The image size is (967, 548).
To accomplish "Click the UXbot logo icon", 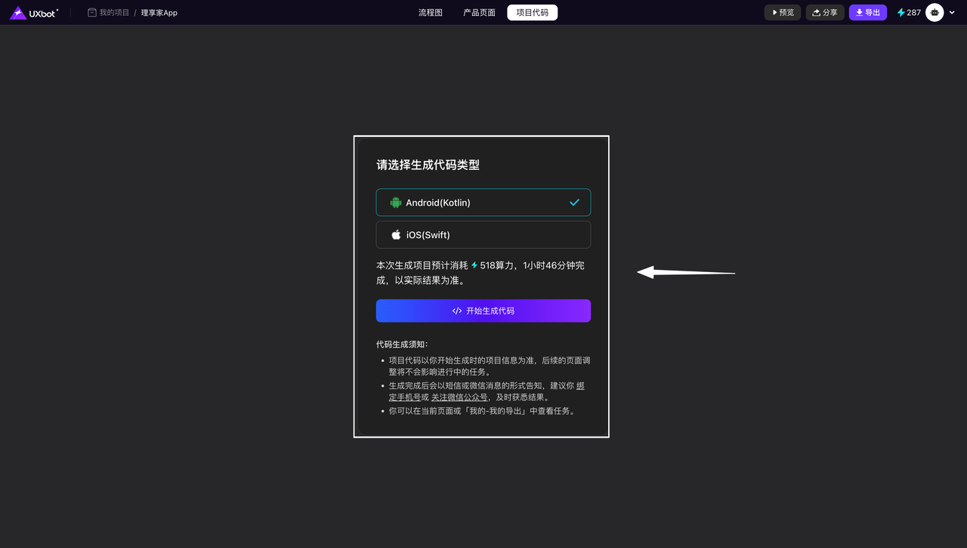I will click(18, 13).
